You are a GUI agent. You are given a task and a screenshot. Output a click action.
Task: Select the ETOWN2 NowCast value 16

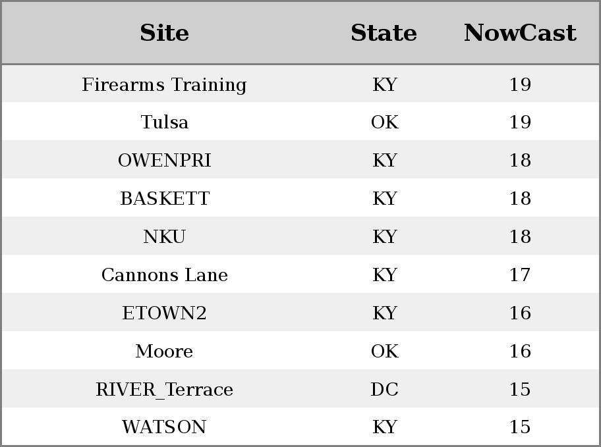[520, 313]
